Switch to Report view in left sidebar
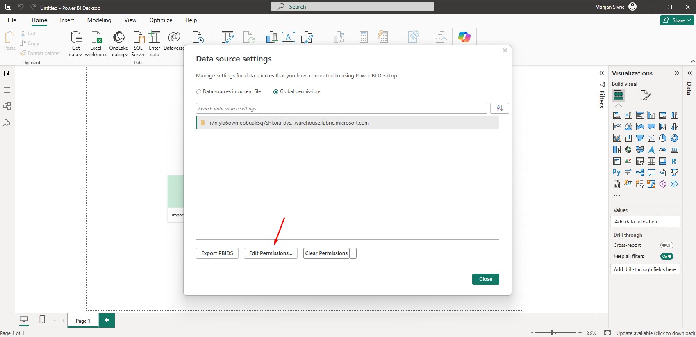The image size is (696, 337). tap(7, 73)
